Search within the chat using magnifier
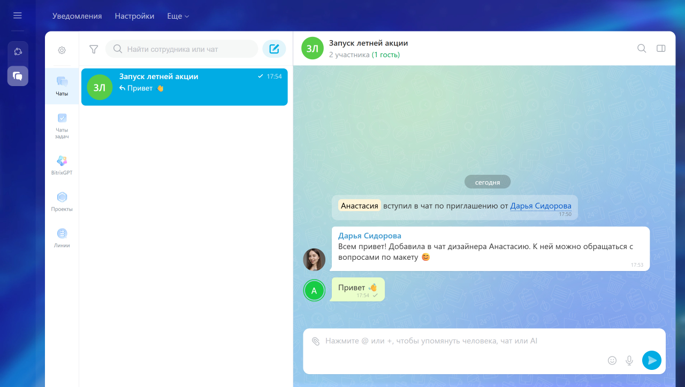Image resolution: width=685 pixels, height=387 pixels. point(642,48)
